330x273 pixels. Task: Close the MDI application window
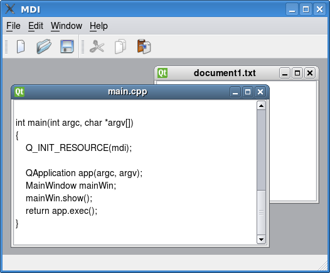coord(319,9)
